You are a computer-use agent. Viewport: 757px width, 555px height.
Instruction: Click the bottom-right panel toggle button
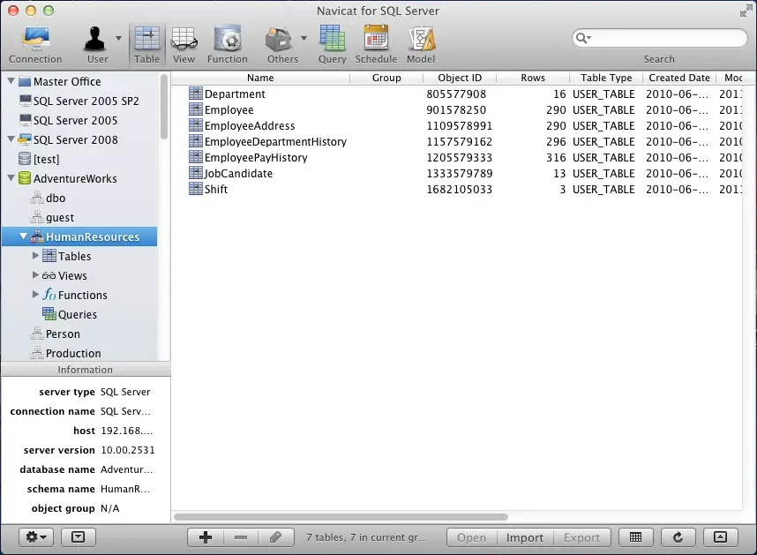720,537
